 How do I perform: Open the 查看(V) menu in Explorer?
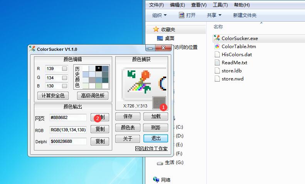199,5
